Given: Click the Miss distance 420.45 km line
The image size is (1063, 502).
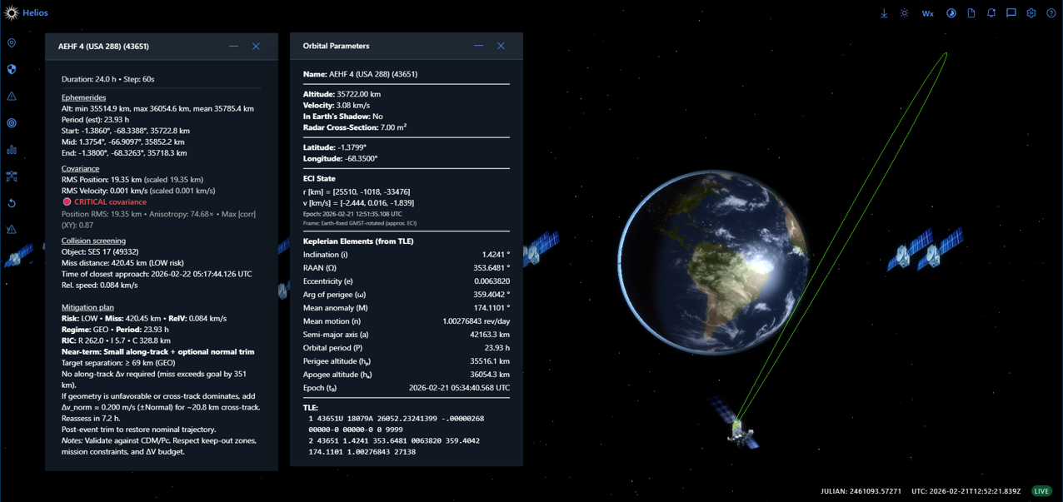Looking at the screenshot, I should click(122, 263).
